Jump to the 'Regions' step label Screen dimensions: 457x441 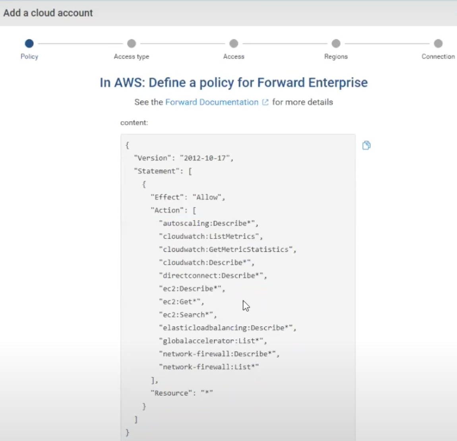click(336, 56)
